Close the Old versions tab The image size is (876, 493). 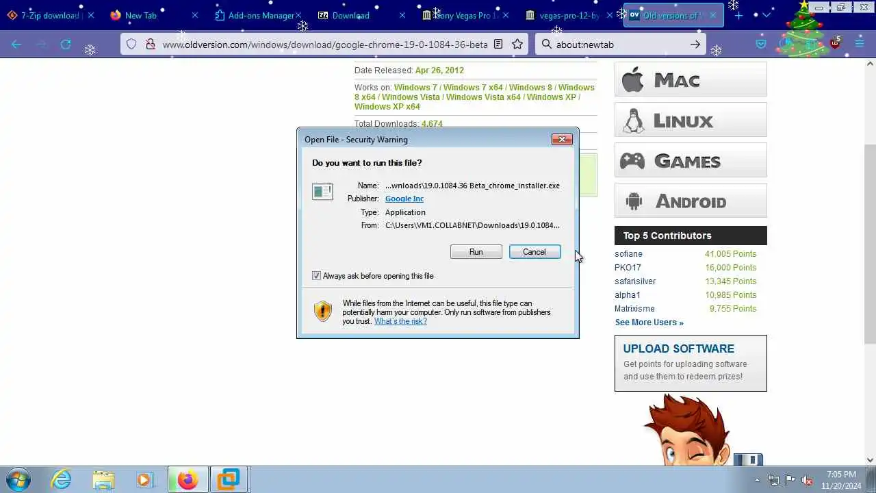click(x=713, y=15)
